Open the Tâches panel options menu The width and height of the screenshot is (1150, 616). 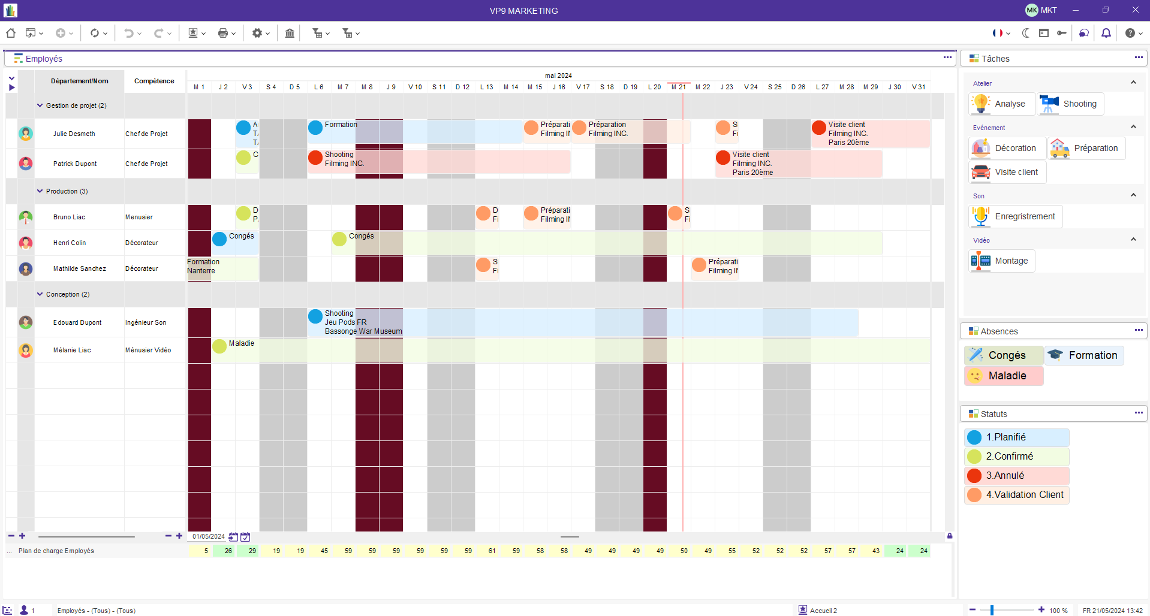[1139, 58]
